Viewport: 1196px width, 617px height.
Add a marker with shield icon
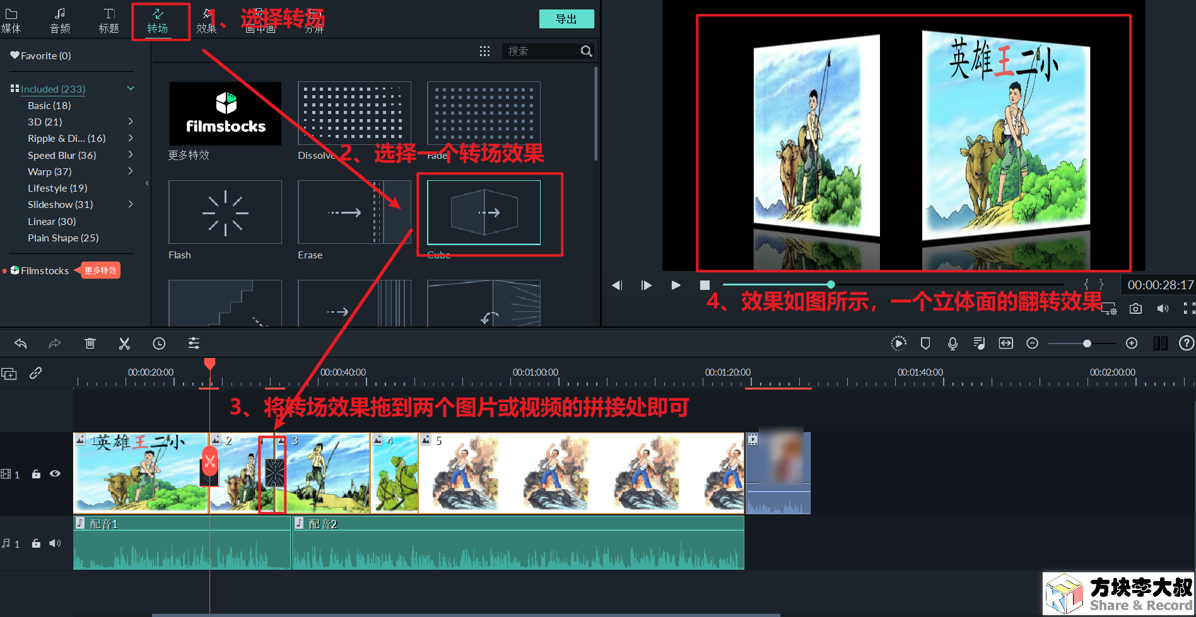tap(925, 343)
